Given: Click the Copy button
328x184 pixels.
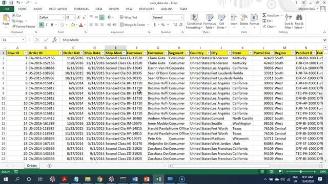Looking at the screenshot, I should pyautogui.click(x=17, y=21).
